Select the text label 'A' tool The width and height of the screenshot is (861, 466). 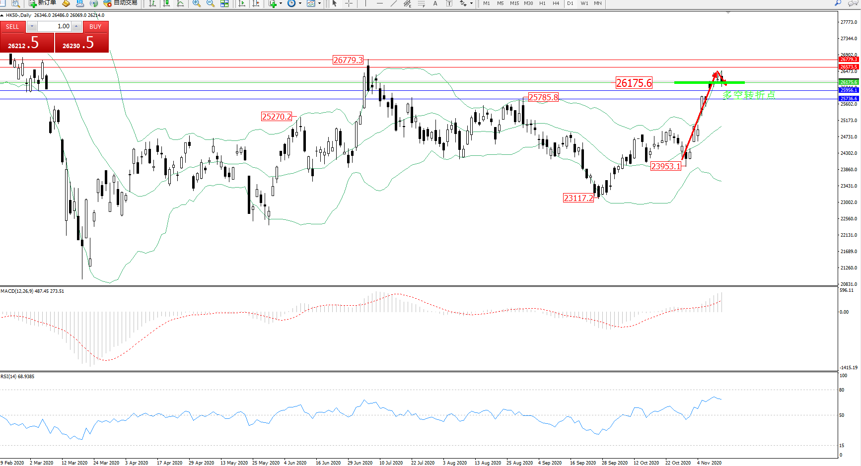coord(435,3)
